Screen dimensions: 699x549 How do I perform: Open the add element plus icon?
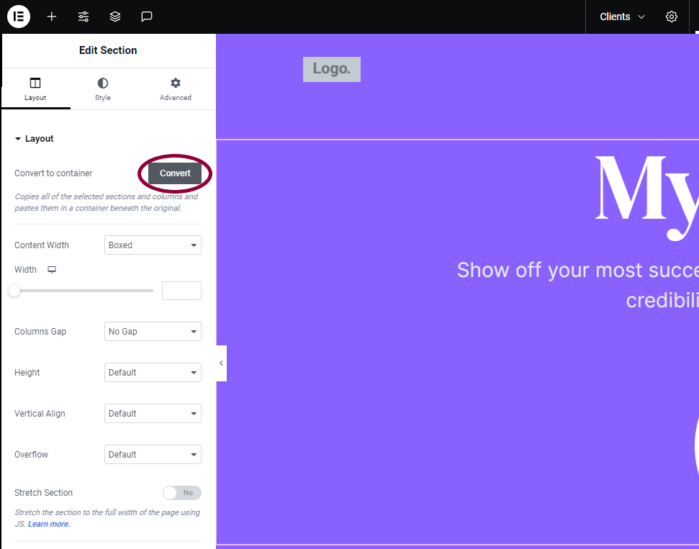(x=52, y=17)
